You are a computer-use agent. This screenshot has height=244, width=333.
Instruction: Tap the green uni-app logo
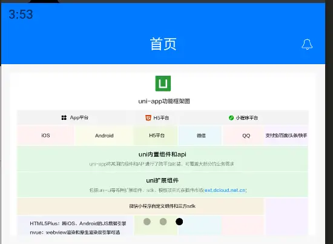pyautogui.click(x=163, y=84)
